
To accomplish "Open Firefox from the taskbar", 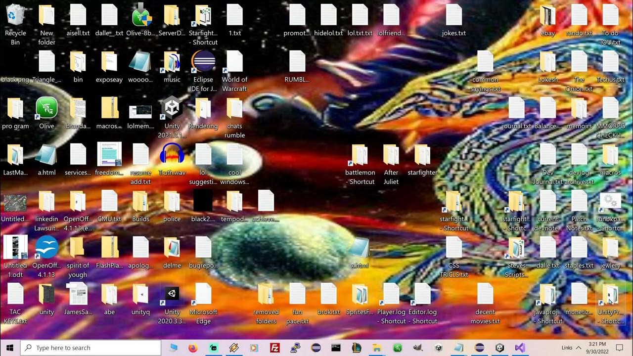I will click(193, 348).
